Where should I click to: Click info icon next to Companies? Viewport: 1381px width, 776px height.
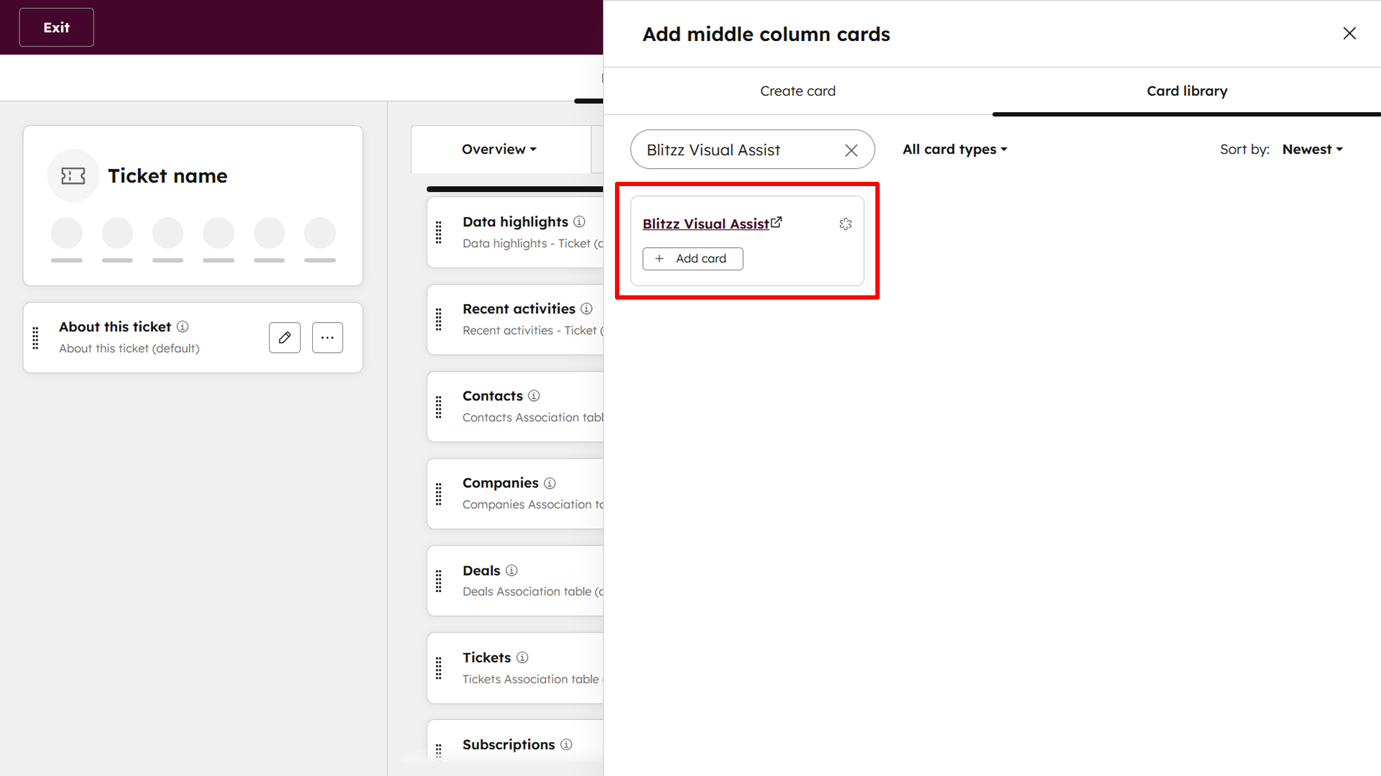pyautogui.click(x=550, y=484)
